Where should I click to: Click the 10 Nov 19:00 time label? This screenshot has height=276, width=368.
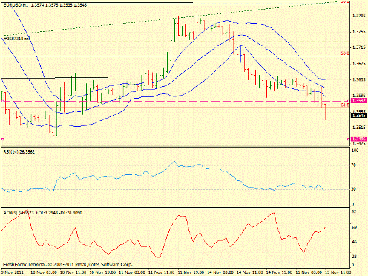[102, 272]
